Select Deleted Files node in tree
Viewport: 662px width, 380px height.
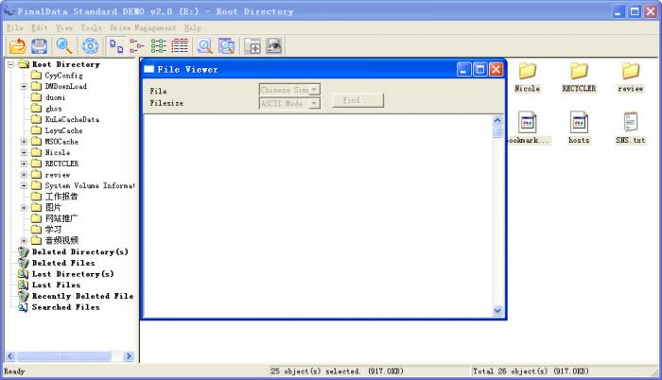[63, 263]
